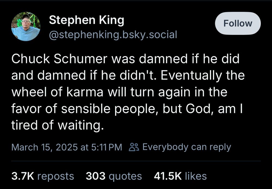Select the "Everybody can reply" label
The image size is (272, 189).
tap(187, 147)
